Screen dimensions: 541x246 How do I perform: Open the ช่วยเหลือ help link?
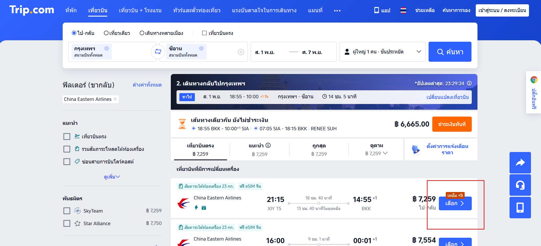tap(425, 10)
